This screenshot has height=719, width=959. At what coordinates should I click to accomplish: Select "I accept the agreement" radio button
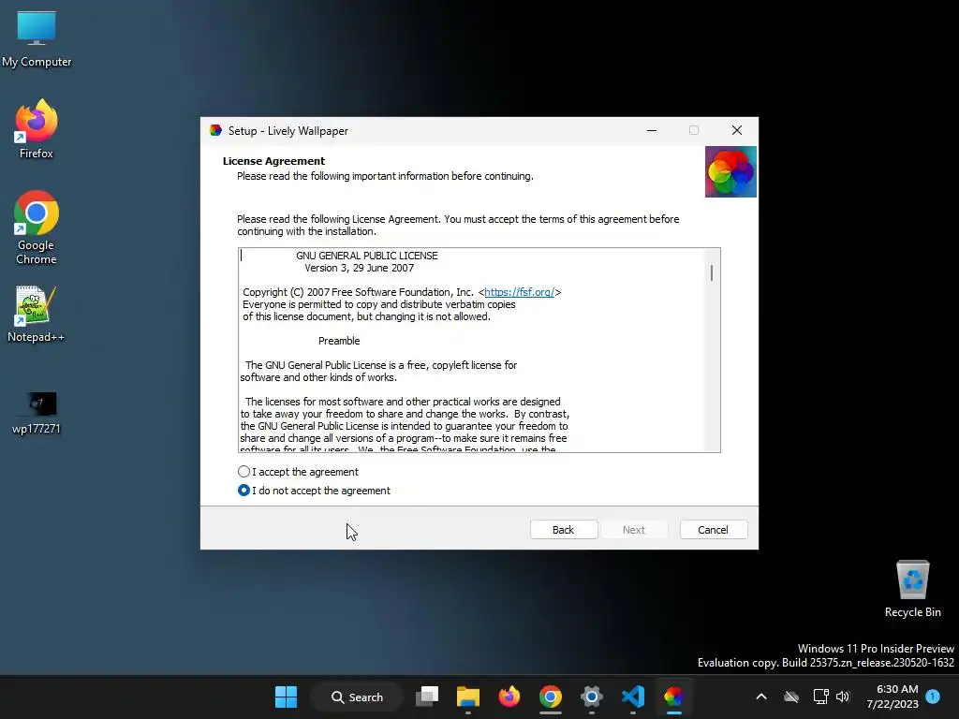(x=244, y=472)
